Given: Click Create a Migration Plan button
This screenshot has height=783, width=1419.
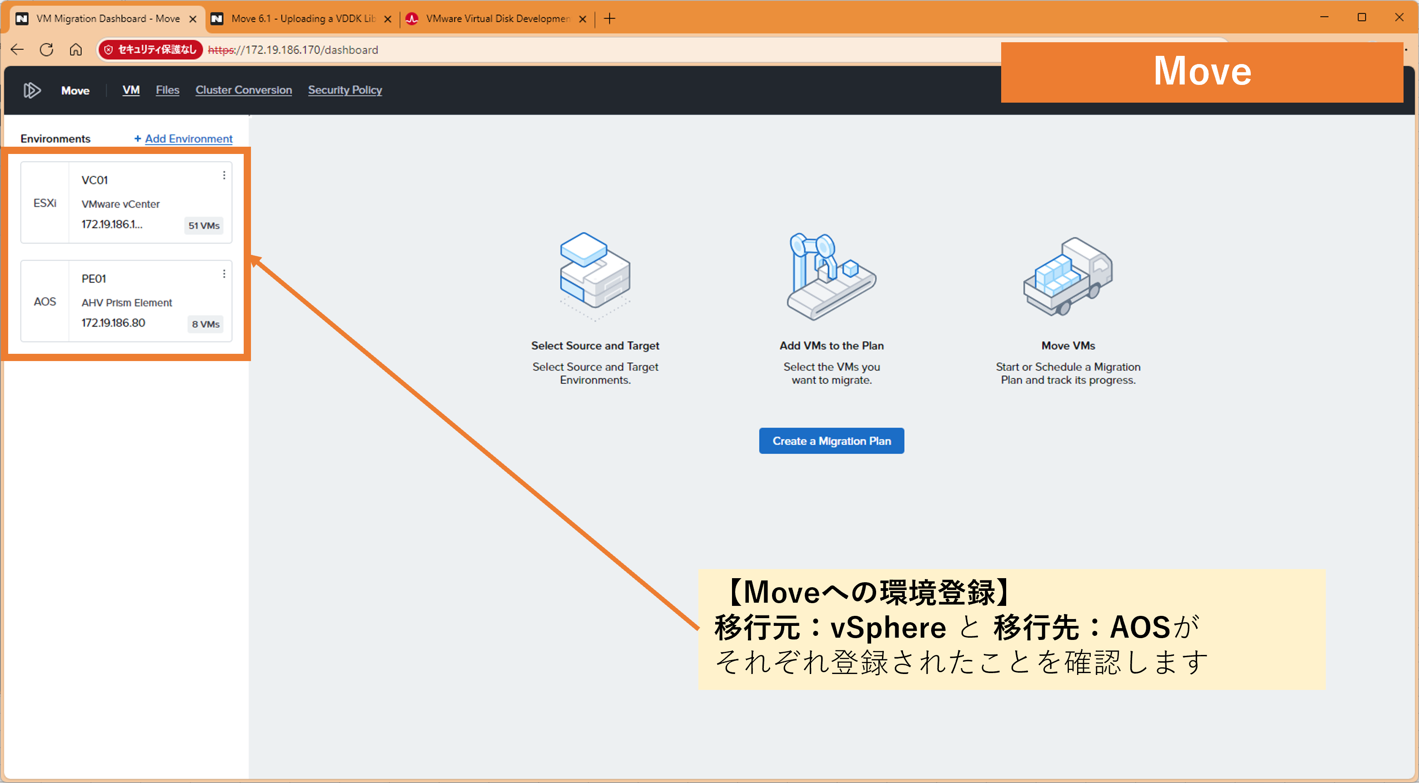Looking at the screenshot, I should 831,441.
